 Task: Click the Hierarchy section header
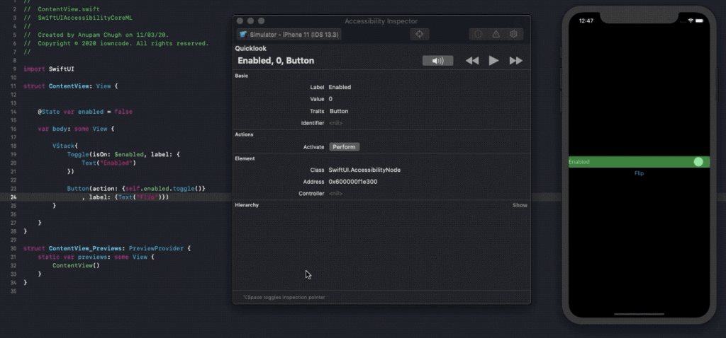(x=247, y=204)
